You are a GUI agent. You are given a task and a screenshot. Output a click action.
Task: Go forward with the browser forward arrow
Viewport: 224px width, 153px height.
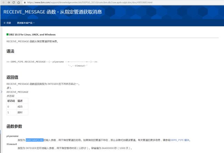(9, 2)
